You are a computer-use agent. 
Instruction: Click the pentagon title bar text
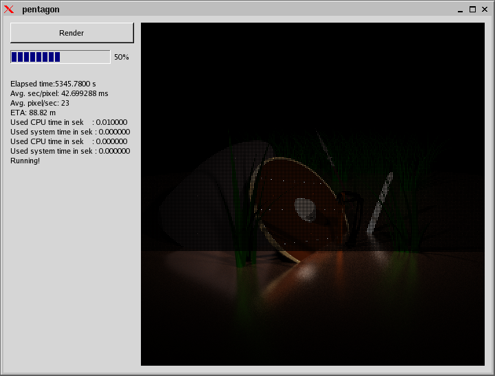pyautogui.click(x=41, y=10)
